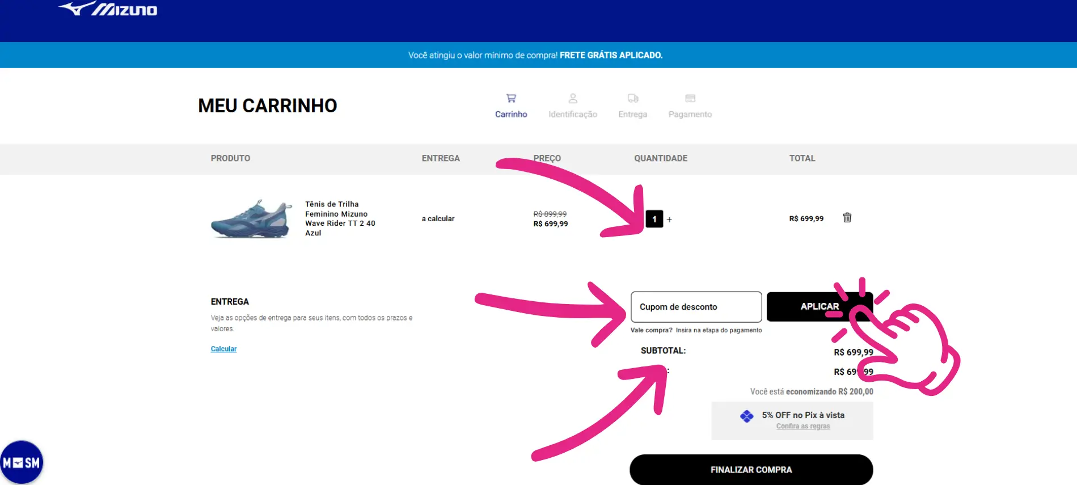
Task: Select the Identificação step icon
Action: 573,98
